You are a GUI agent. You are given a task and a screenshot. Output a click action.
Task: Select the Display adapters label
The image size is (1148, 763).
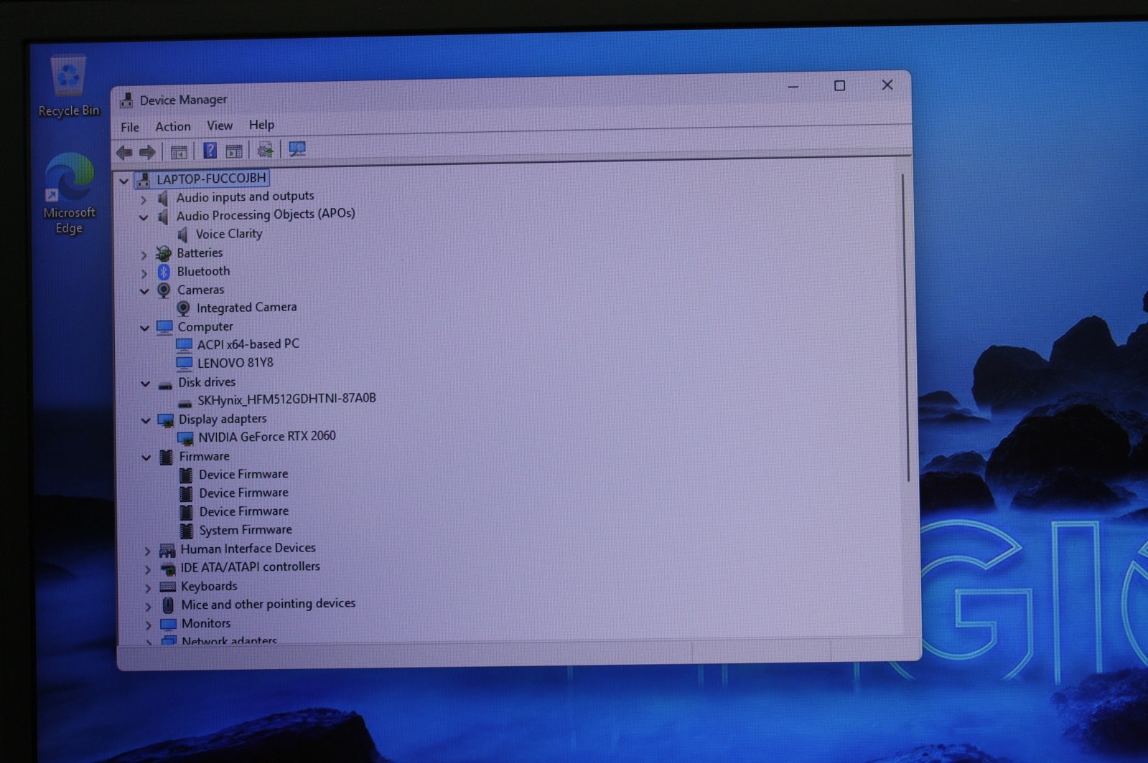pos(223,419)
